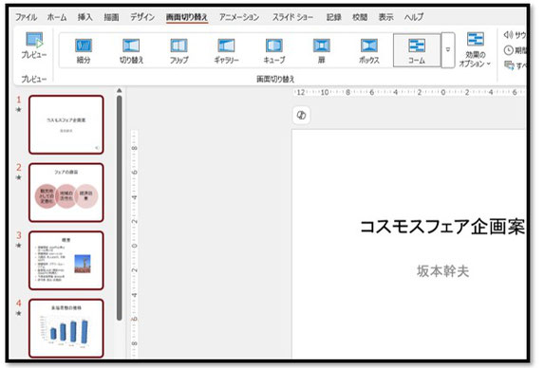Image resolution: width=544 pixels, height=368 pixels.
Task: Select the 画面切り替え tab
Action: [187, 17]
